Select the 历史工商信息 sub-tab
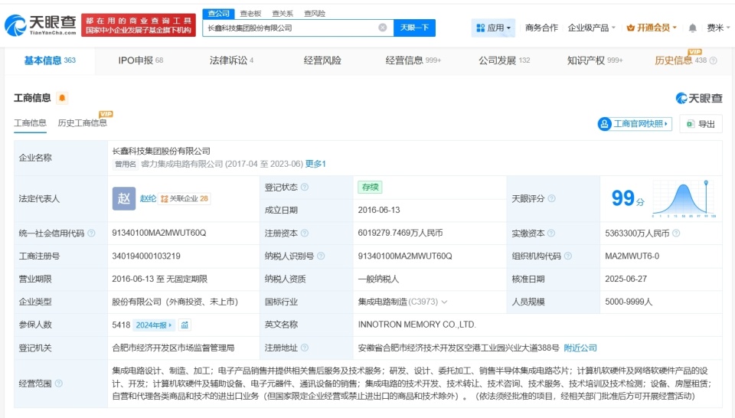The height and width of the screenshot is (418, 735). click(x=82, y=123)
